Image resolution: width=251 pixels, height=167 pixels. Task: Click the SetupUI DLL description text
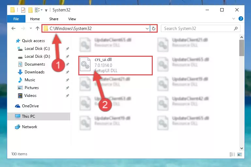point(106,70)
